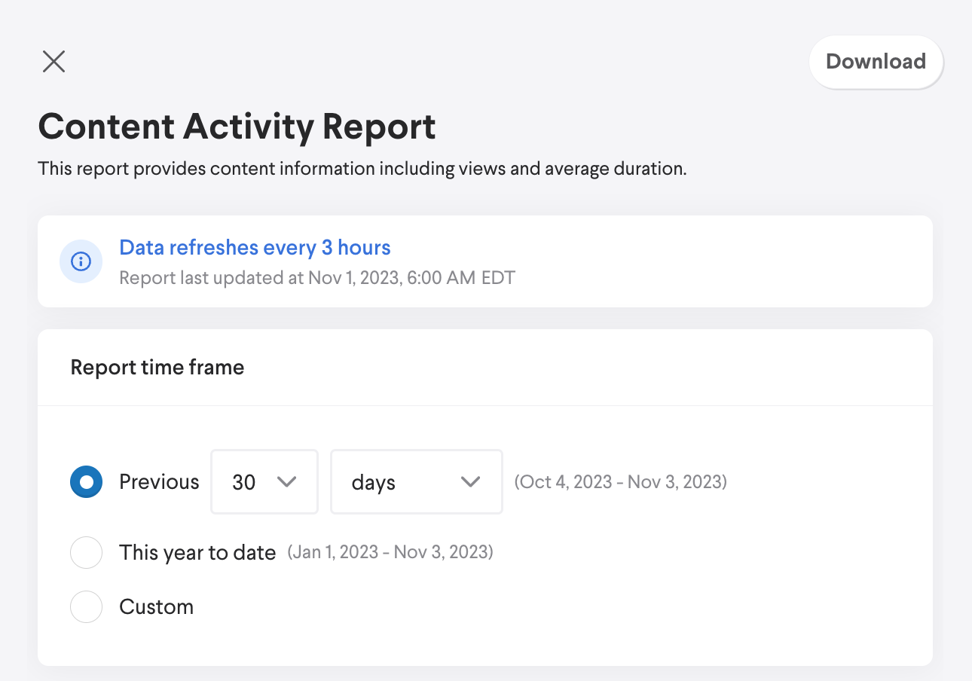Click the 'Report time frame' section header
Screen dimensions: 972x681
pyautogui.click(x=157, y=368)
